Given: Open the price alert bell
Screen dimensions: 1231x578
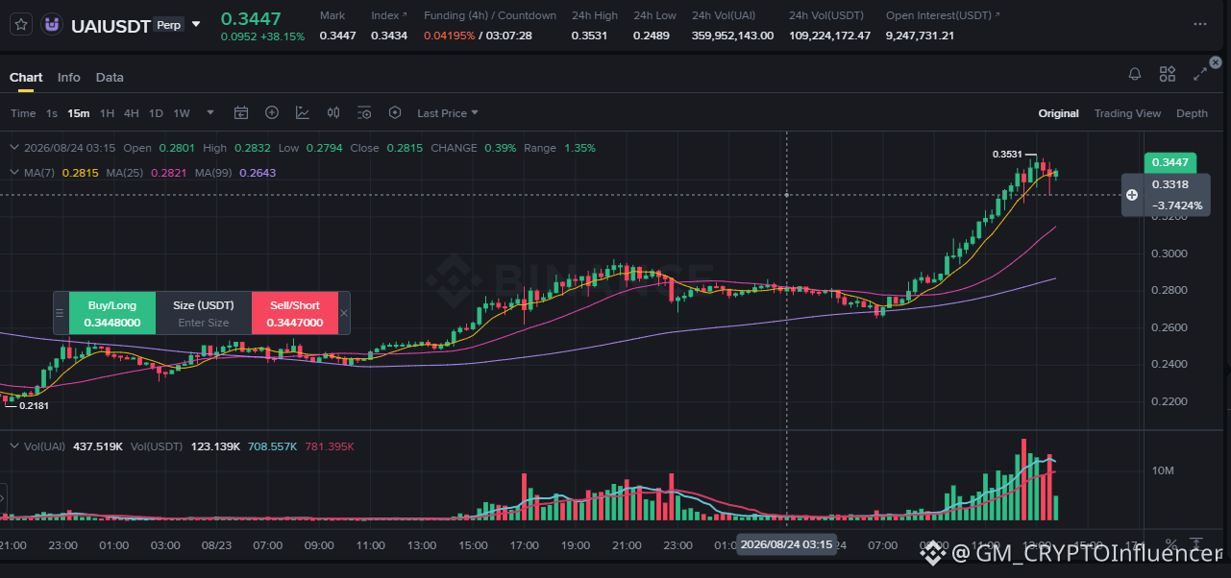Looking at the screenshot, I should click(x=1135, y=75).
